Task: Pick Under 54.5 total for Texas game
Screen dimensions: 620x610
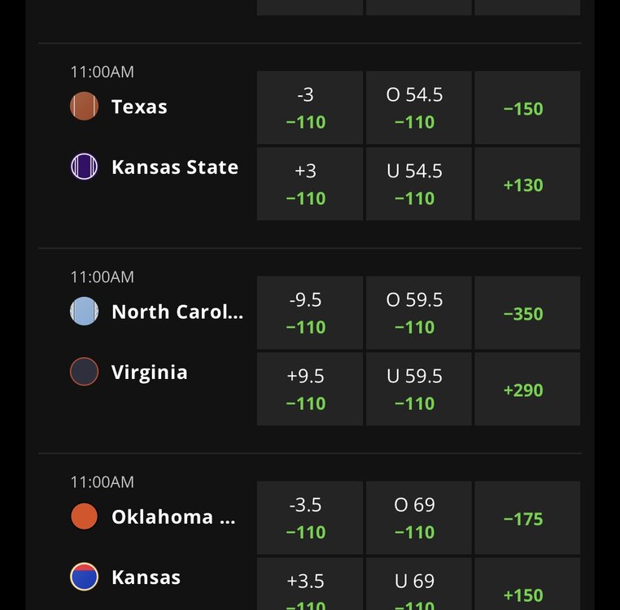Action: (x=419, y=184)
